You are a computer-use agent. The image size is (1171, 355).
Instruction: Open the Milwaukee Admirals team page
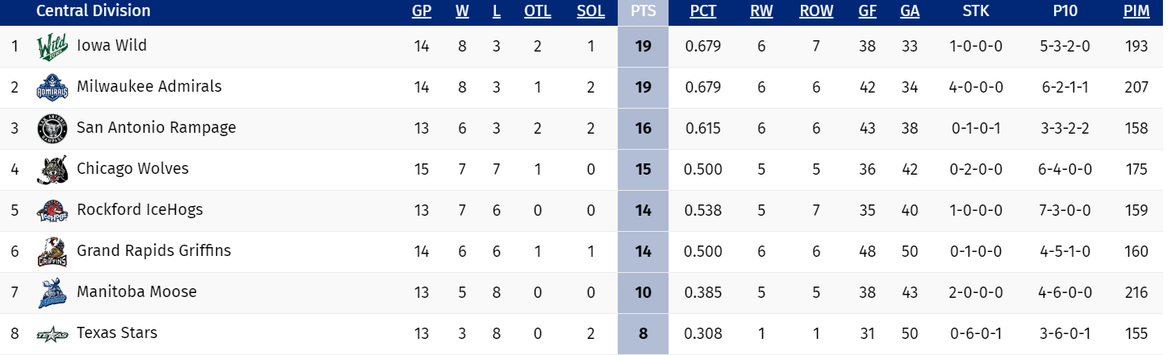148,87
